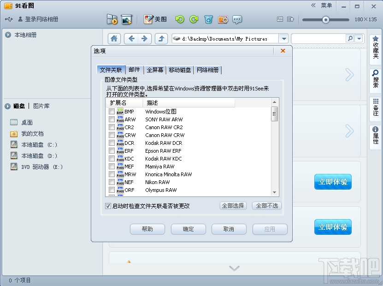
Task: Navigate back to previous folder
Action: point(131,39)
